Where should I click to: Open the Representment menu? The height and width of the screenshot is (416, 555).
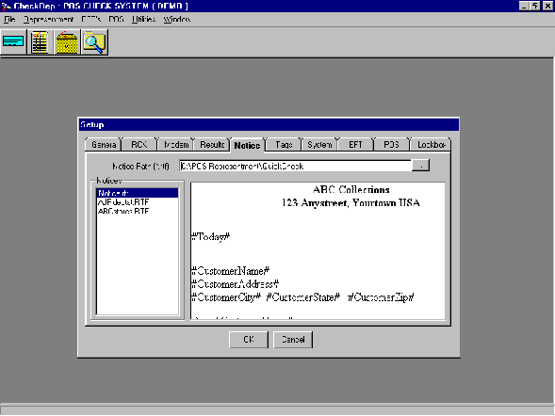(48, 19)
